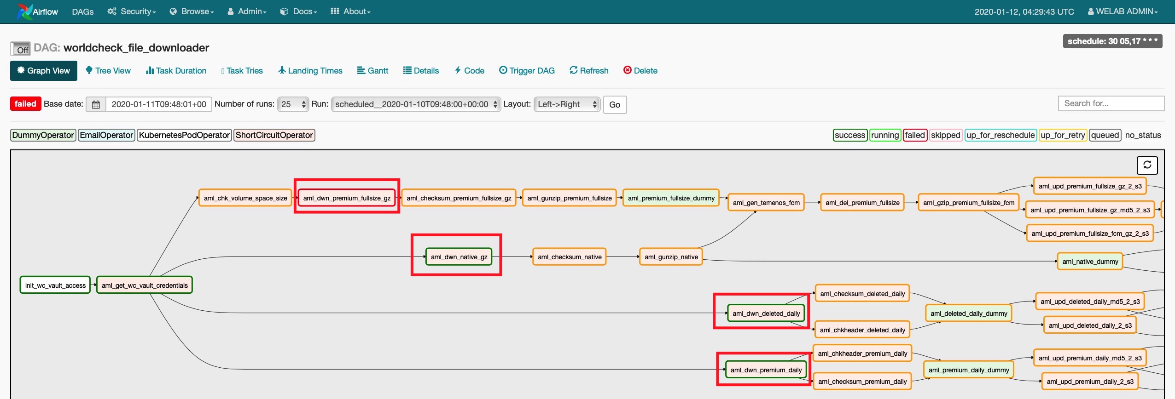Toggle the success status filter legend
This screenshot has width=1175, height=399.
pyautogui.click(x=849, y=135)
